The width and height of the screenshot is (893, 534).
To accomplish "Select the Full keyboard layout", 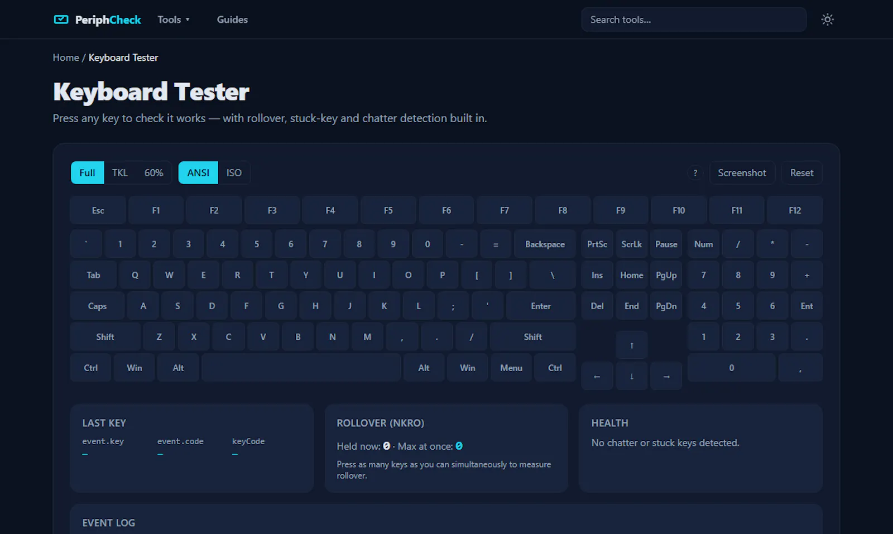I will point(87,173).
